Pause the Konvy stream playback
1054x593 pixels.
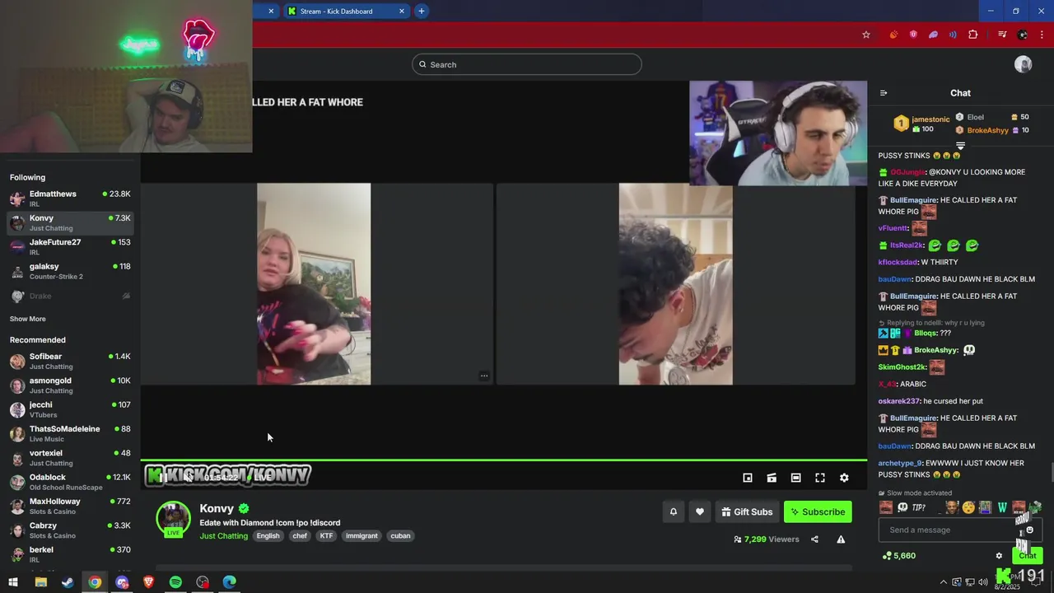(163, 477)
